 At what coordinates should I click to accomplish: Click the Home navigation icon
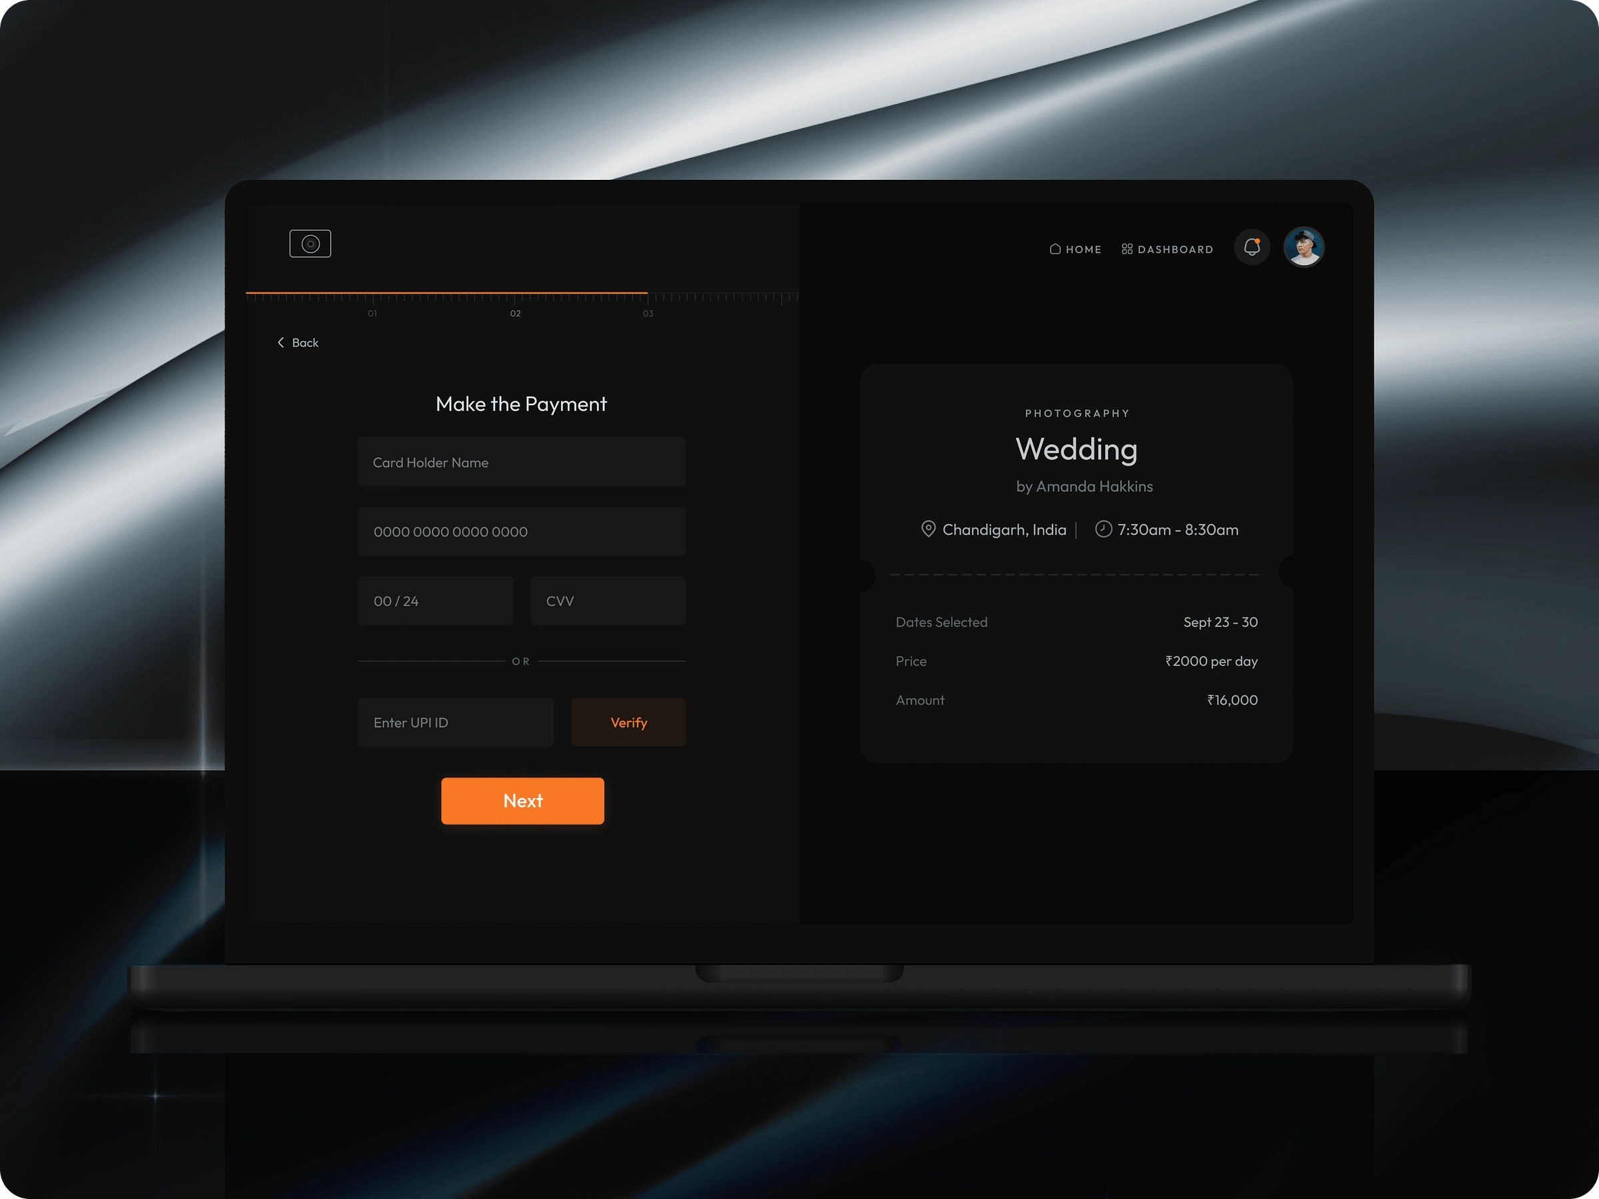coord(1055,248)
